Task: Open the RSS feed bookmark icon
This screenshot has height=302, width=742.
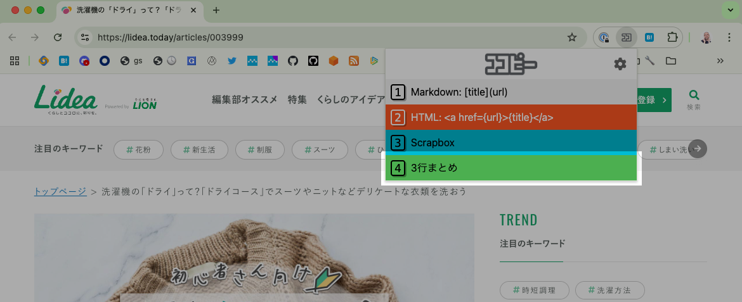Action: (x=354, y=61)
